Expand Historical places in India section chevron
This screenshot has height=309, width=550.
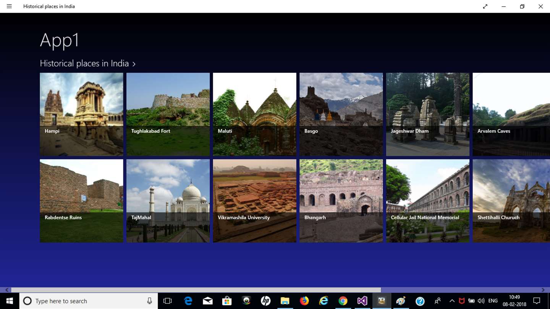pyautogui.click(x=134, y=64)
